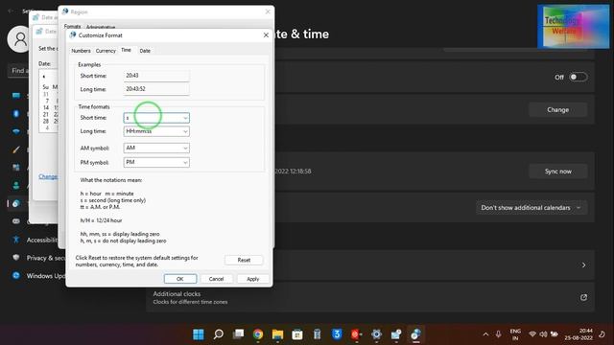This screenshot has height=345, width=614.
Task: Select Time & language globe icon in sidebar
Action: [x=16, y=203]
